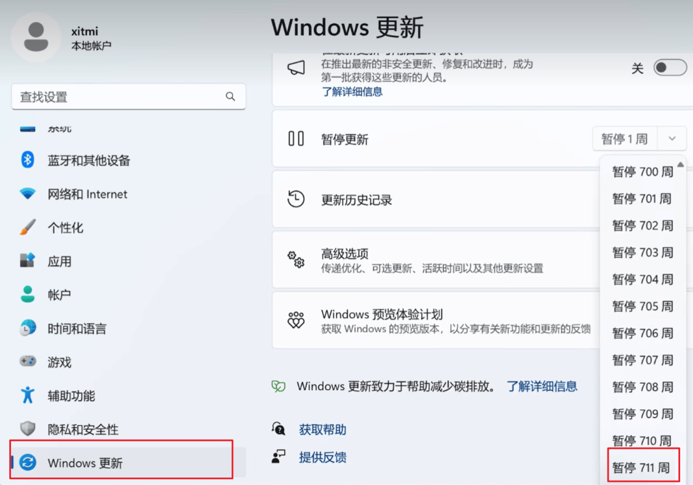The image size is (693, 485).
Task: Choose 暂停 705 周 option
Action: pos(642,306)
